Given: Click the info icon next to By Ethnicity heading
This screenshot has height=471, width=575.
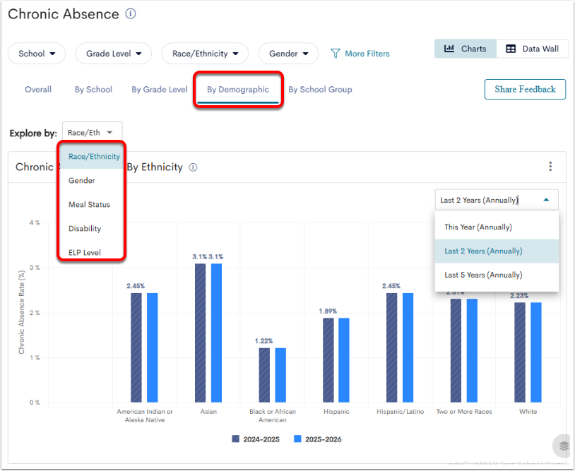Looking at the screenshot, I should (193, 167).
